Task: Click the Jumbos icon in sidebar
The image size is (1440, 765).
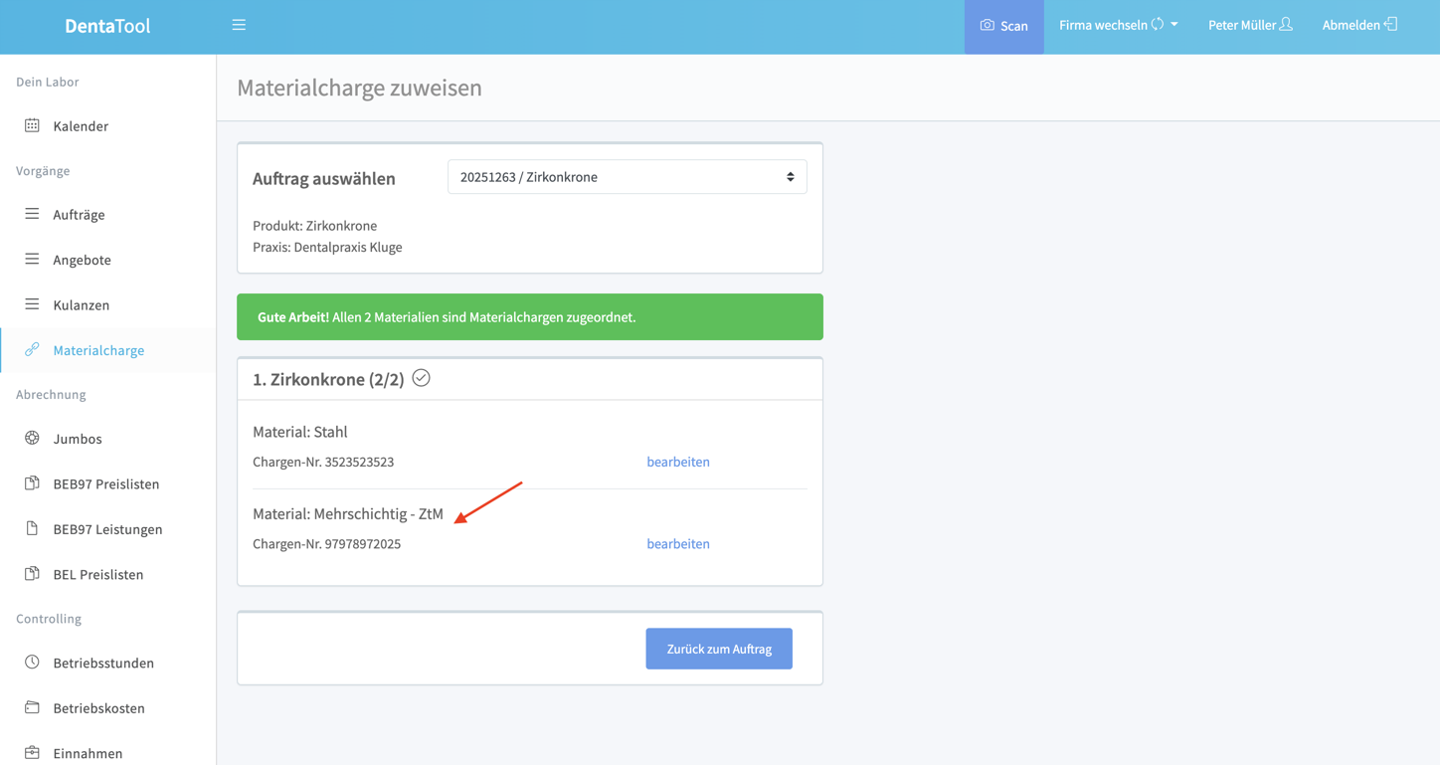Action: [x=32, y=438]
